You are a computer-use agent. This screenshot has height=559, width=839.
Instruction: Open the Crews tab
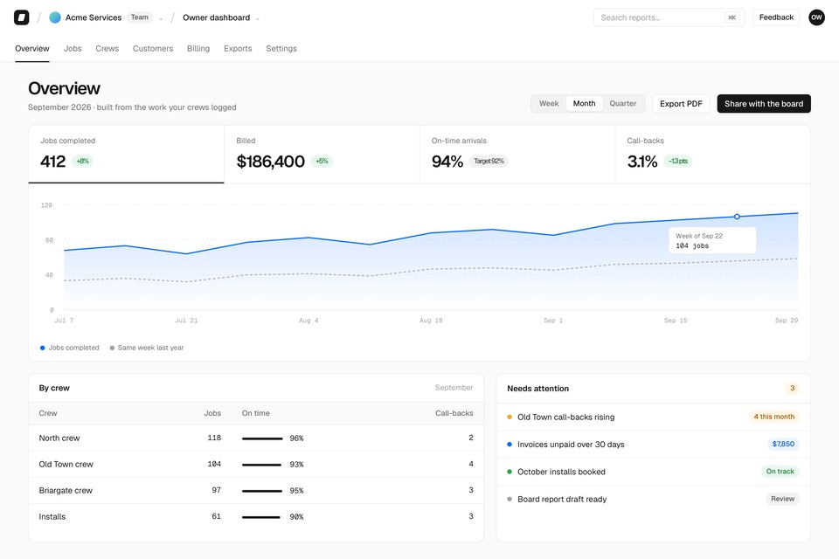point(107,49)
